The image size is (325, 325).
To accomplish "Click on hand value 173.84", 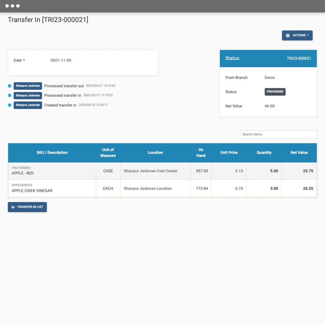I will pyautogui.click(x=202, y=189).
